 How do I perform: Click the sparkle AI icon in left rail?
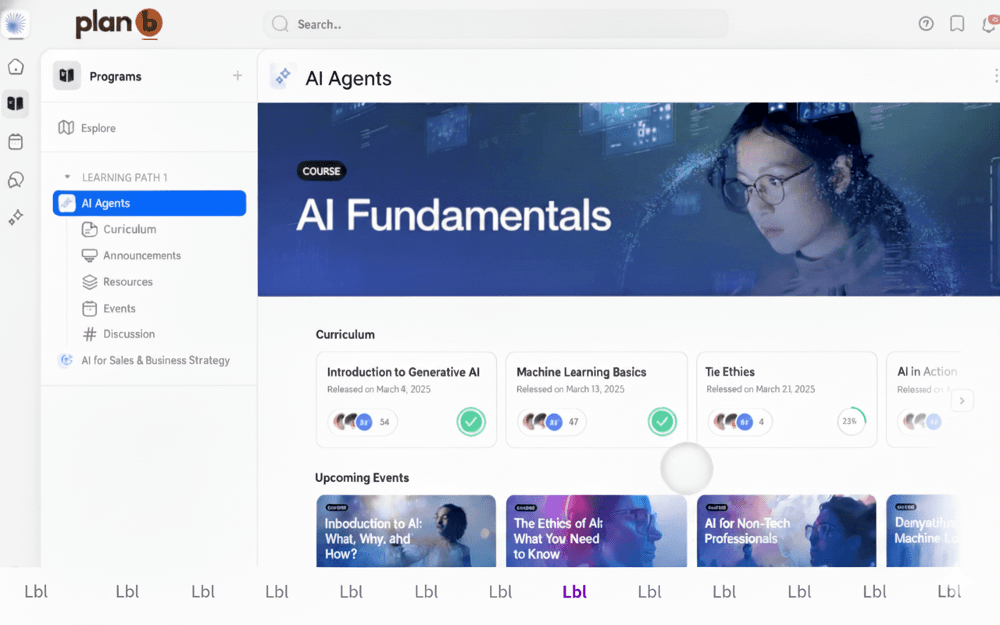point(16,218)
